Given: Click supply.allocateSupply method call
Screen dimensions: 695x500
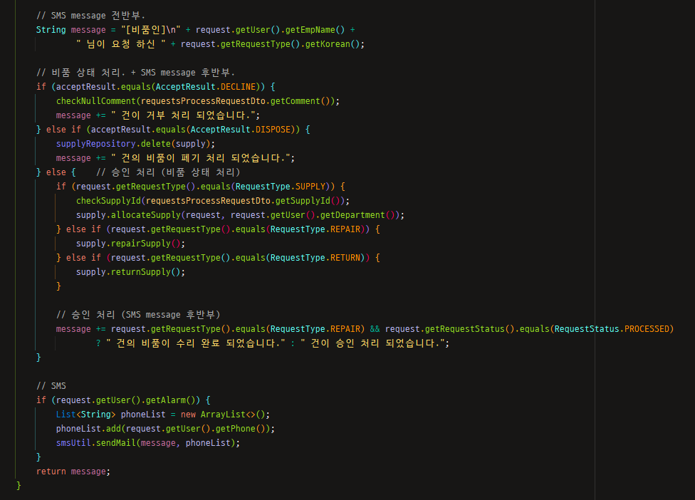Looking at the screenshot, I should tap(128, 215).
